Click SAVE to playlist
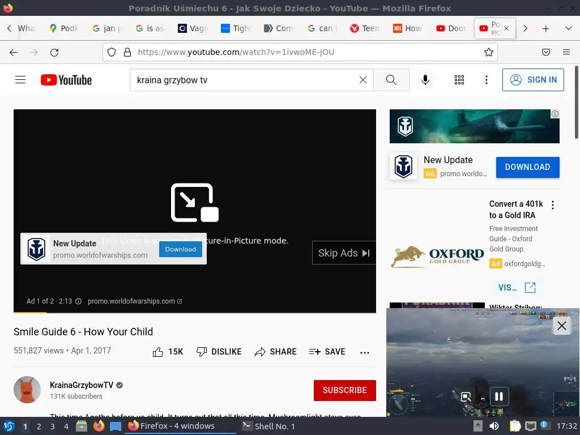This screenshot has width=580, height=435. pyautogui.click(x=327, y=352)
